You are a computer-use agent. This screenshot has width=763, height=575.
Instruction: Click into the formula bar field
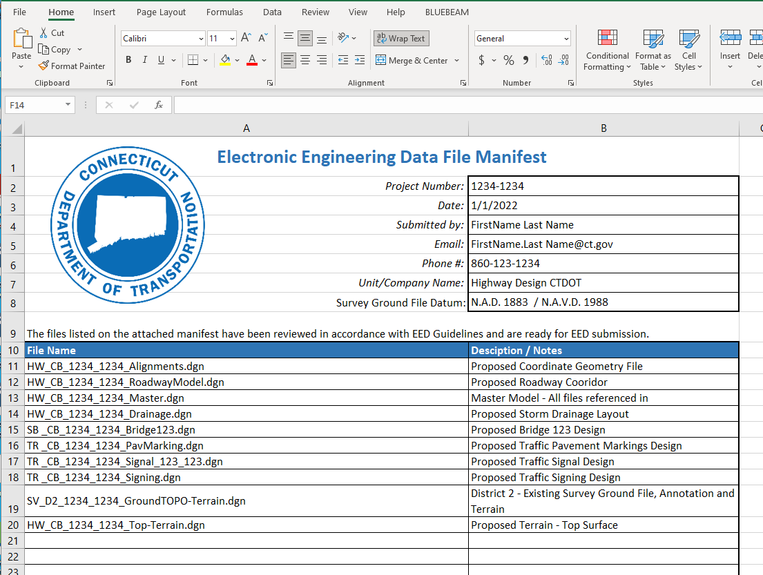(x=468, y=105)
